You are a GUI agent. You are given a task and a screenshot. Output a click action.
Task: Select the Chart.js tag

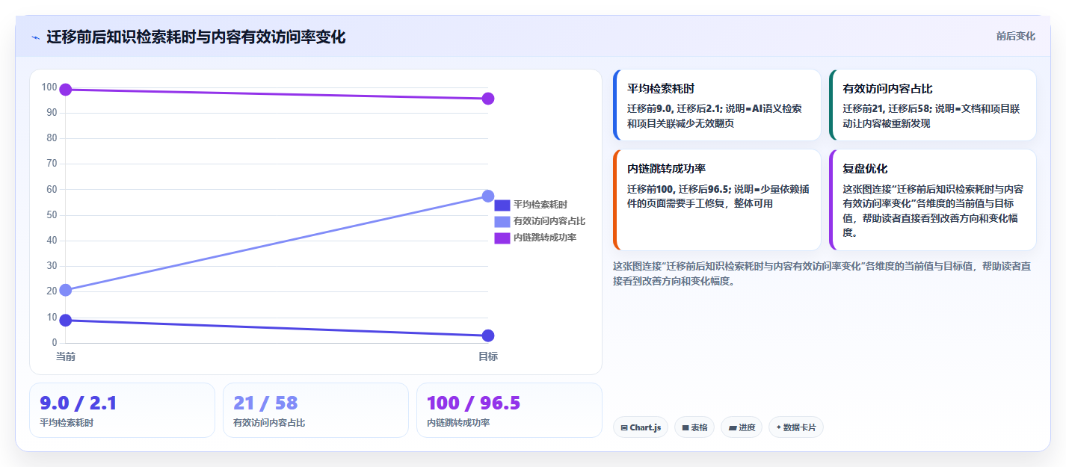coord(641,427)
